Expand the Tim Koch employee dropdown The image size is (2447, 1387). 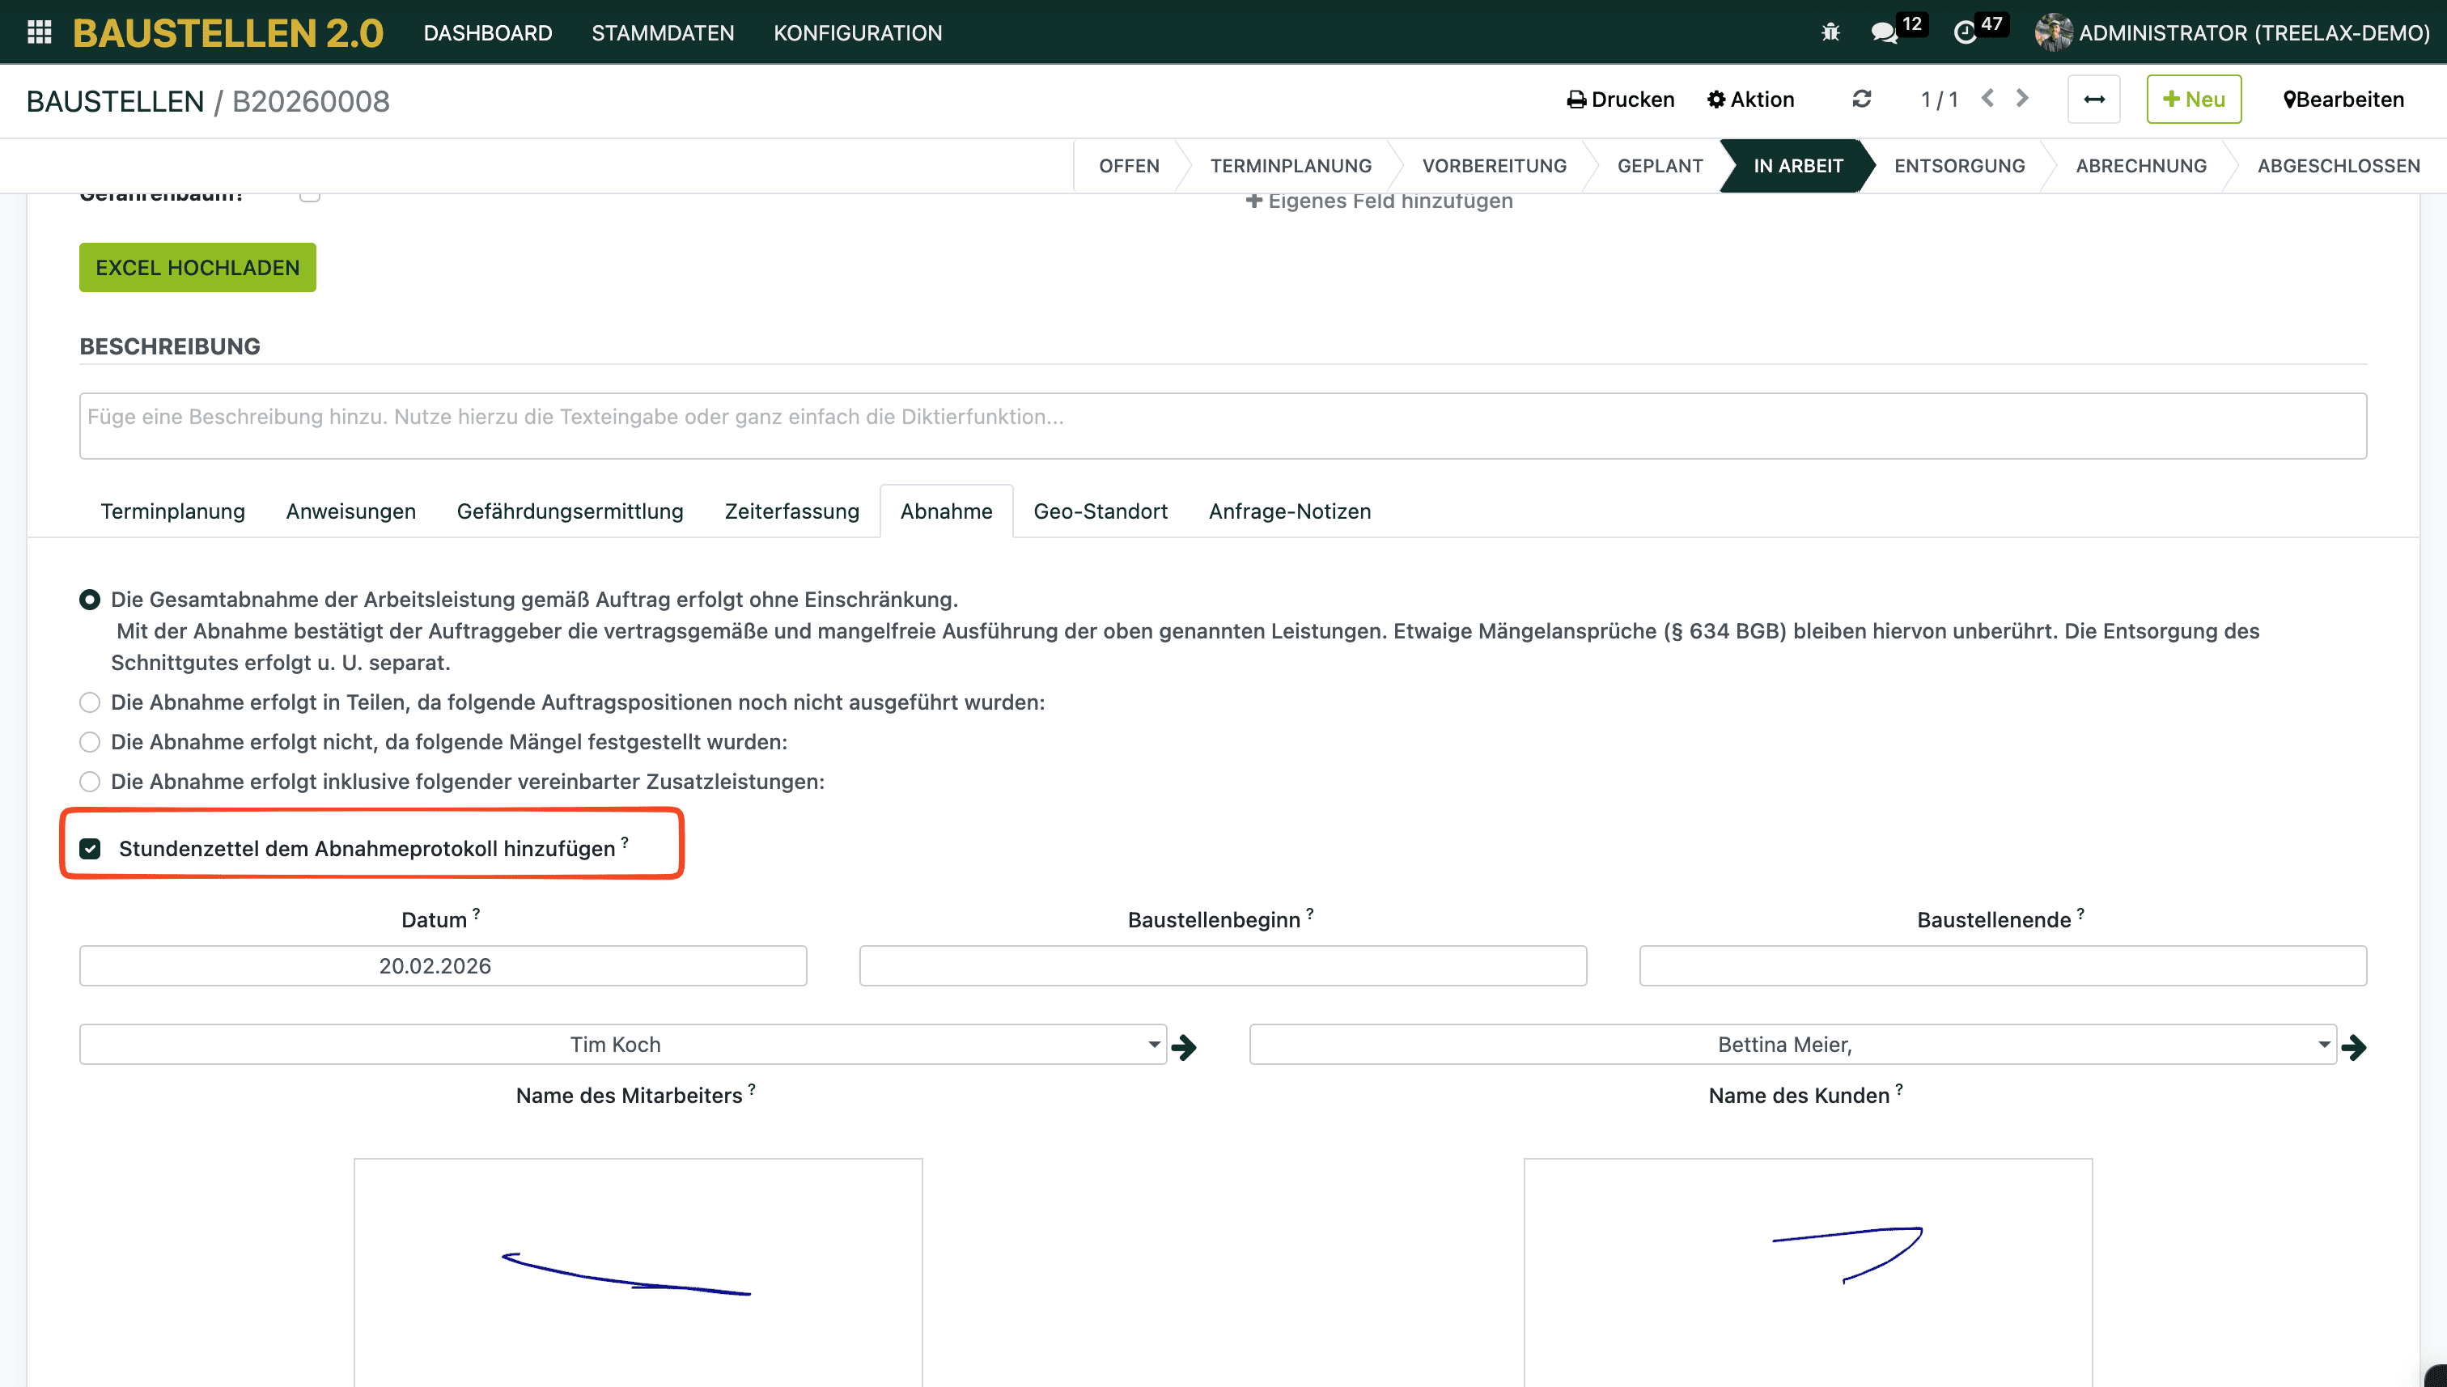pyautogui.click(x=1153, y=1045)
